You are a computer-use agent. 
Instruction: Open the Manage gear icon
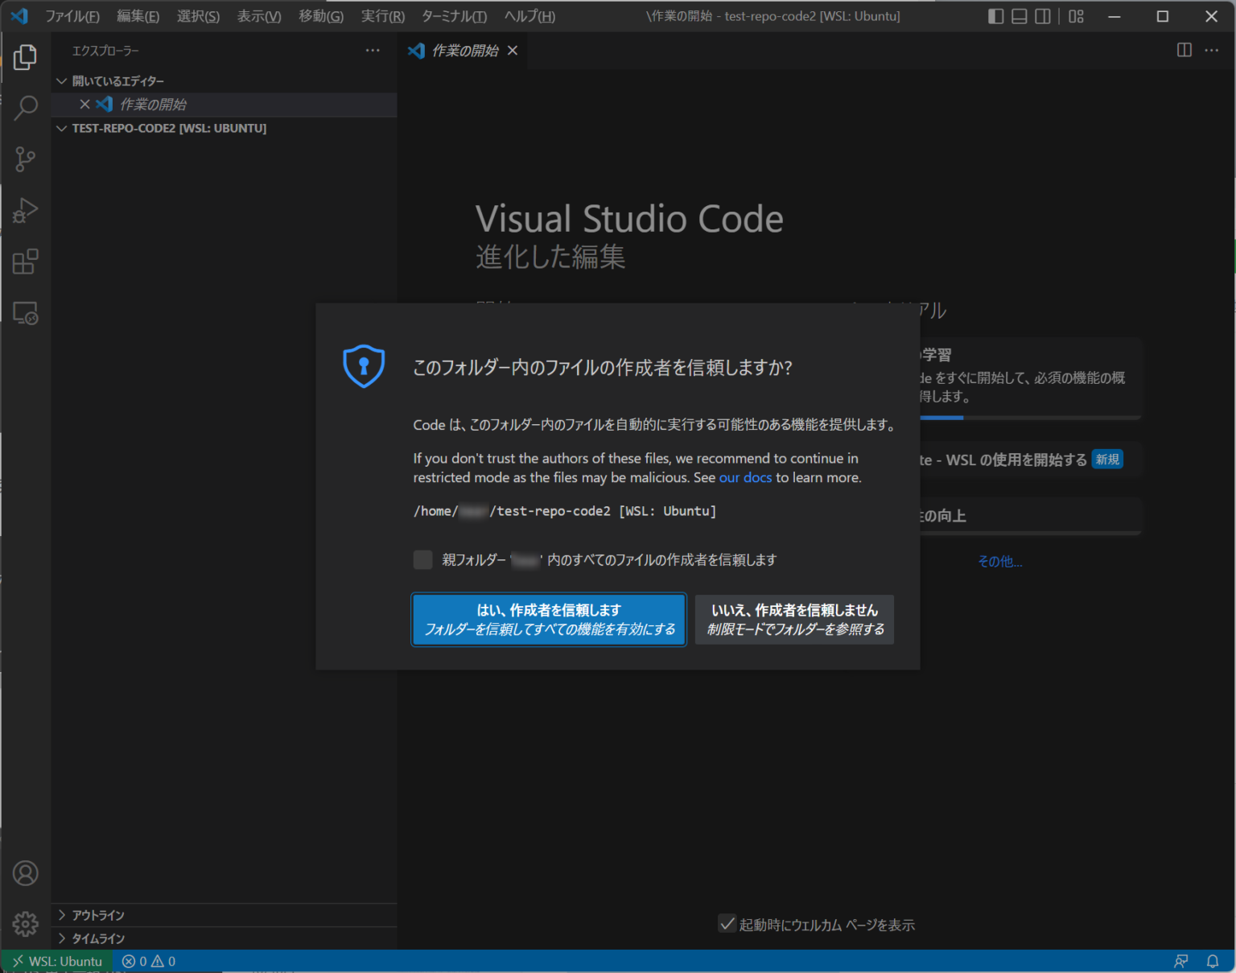pos(25,924)
